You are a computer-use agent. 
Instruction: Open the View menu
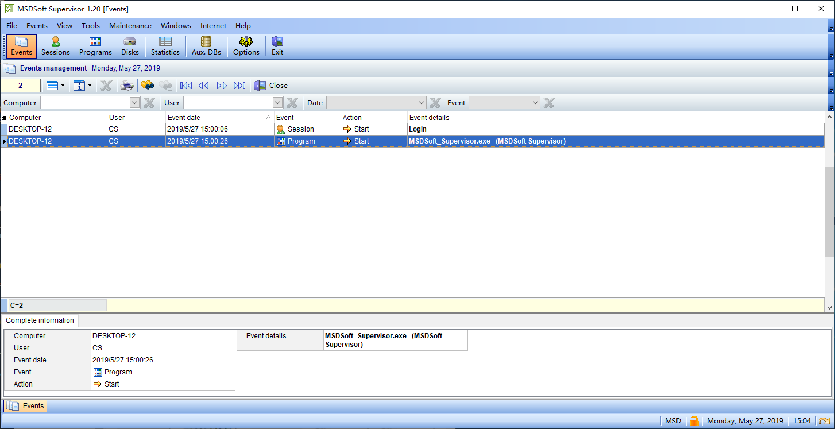point(64,26)
